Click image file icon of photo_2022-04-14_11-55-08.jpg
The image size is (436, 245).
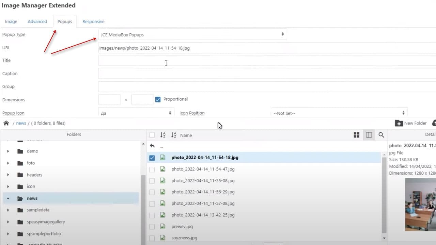click(x=163, y=181)
